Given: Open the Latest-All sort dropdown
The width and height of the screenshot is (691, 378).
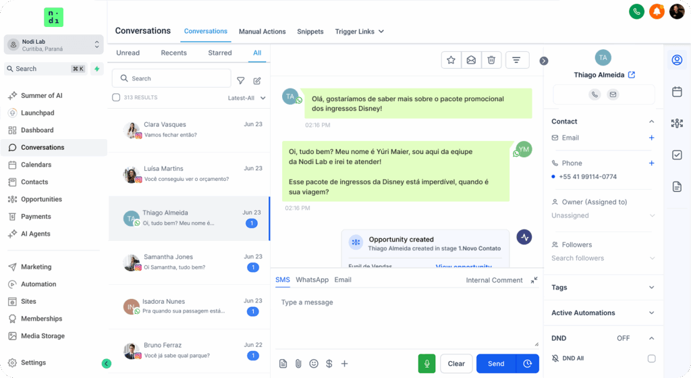Looking at the screenshot, I should pos(246,98).
